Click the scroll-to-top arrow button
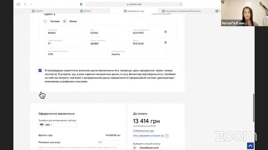This screenshot has width=268, height=150. coord(250,146)
